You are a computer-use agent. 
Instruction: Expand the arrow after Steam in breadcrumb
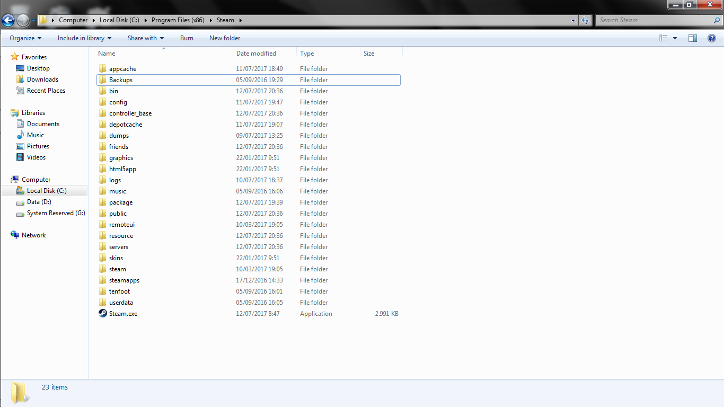click(240, 20)
